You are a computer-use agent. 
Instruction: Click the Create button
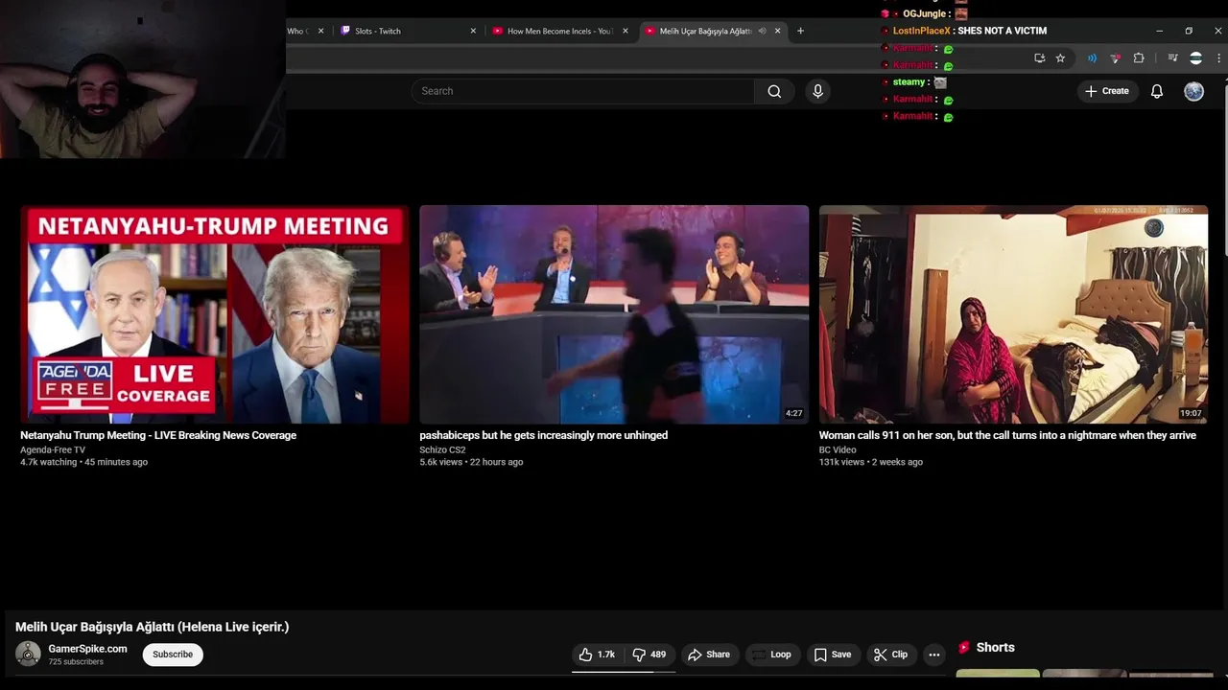[1107, 91]
